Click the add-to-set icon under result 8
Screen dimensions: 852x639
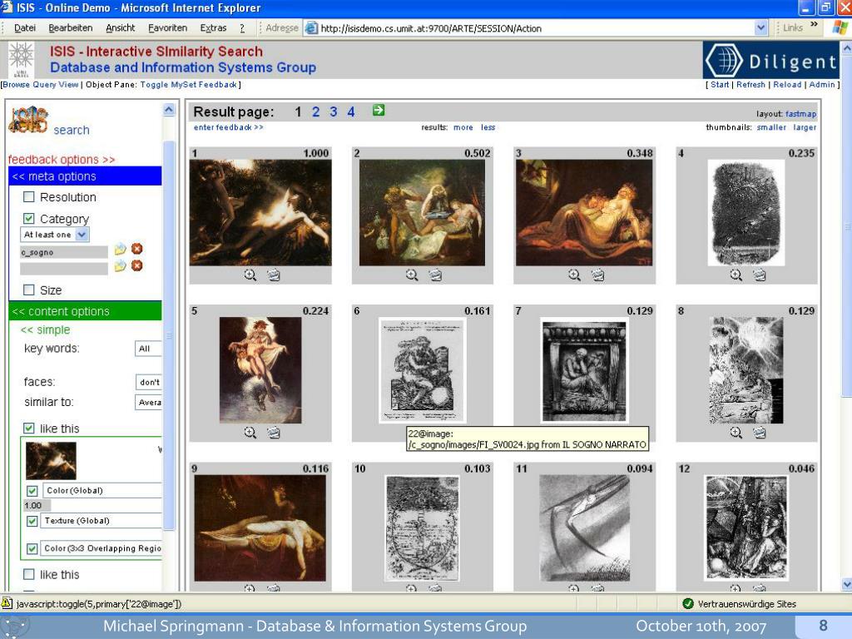click(759, 433)
